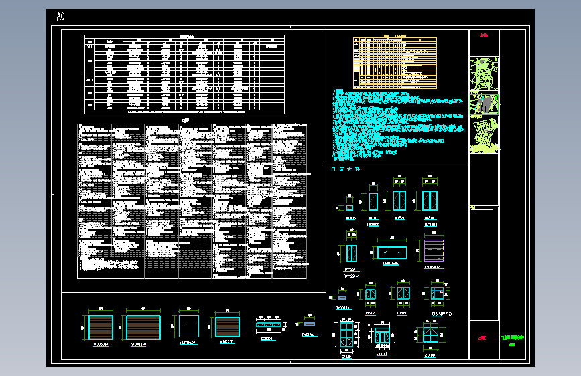Select the bottom yellow-green site map thumbnail
This screenshot has height=376, width=581.
point(485,134)
